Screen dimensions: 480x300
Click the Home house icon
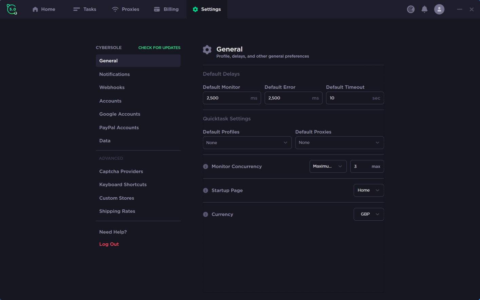35,9
